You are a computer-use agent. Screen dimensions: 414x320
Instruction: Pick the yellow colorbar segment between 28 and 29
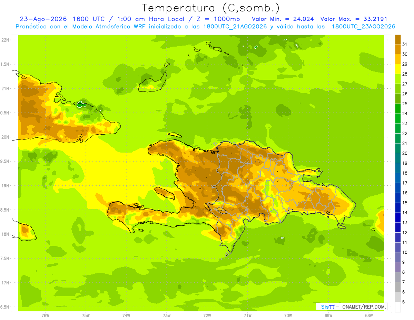point(398,69)
